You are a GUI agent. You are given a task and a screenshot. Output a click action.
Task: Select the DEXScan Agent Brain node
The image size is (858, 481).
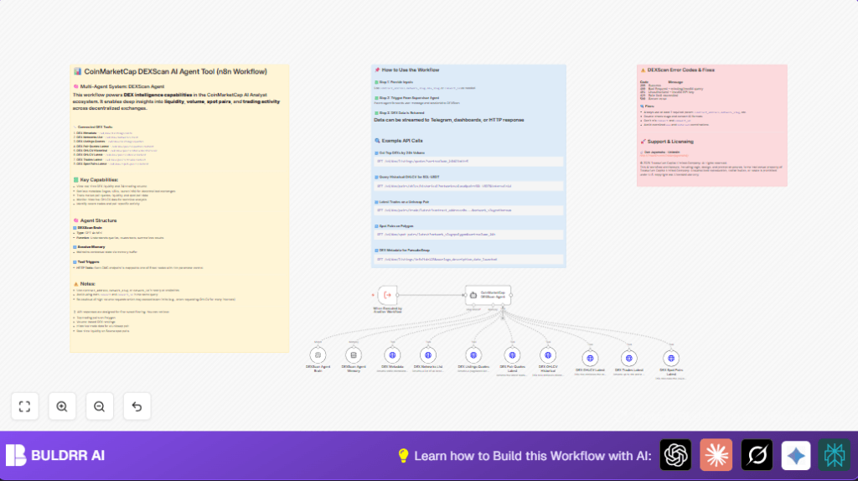[318, 355]
